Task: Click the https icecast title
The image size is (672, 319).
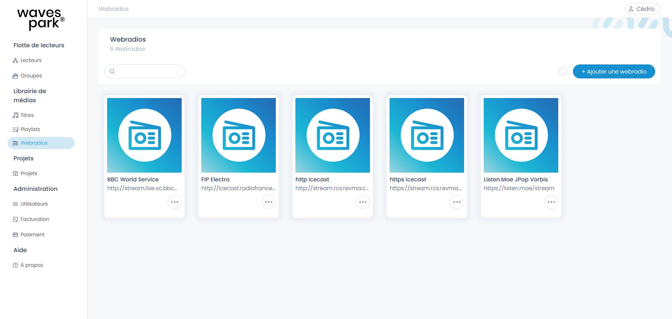Action: [x=408, y=179]
